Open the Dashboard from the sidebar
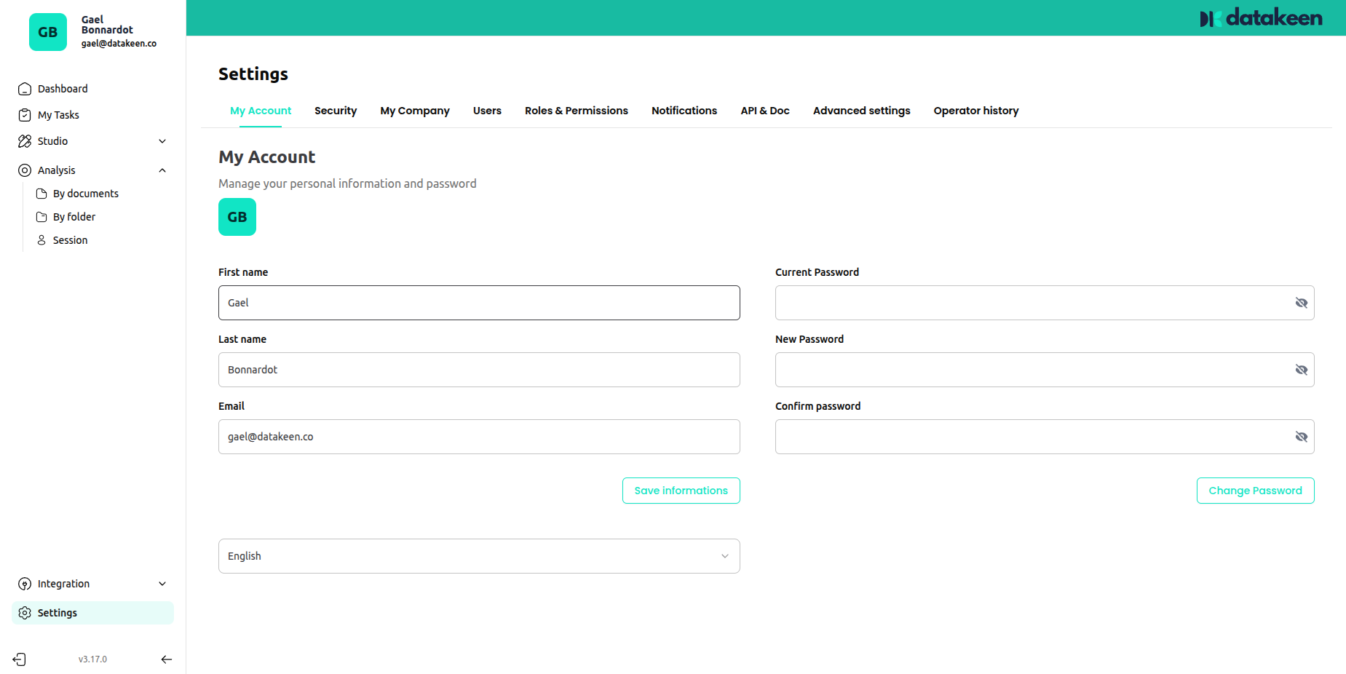1346x674 pixels. tap(62, 88)
